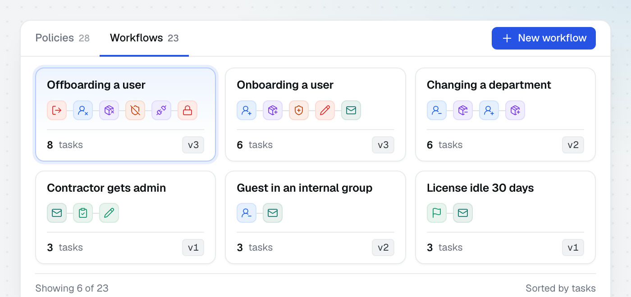Screen dimensions: 631x297
Task: Open the Changing a department workflow title
Action: (x=489, y=85)
